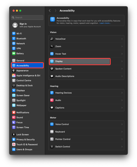This screenshot has width=137, height=167.
Task: Expand the Zoom row chevron
Action: pos(122,47)
